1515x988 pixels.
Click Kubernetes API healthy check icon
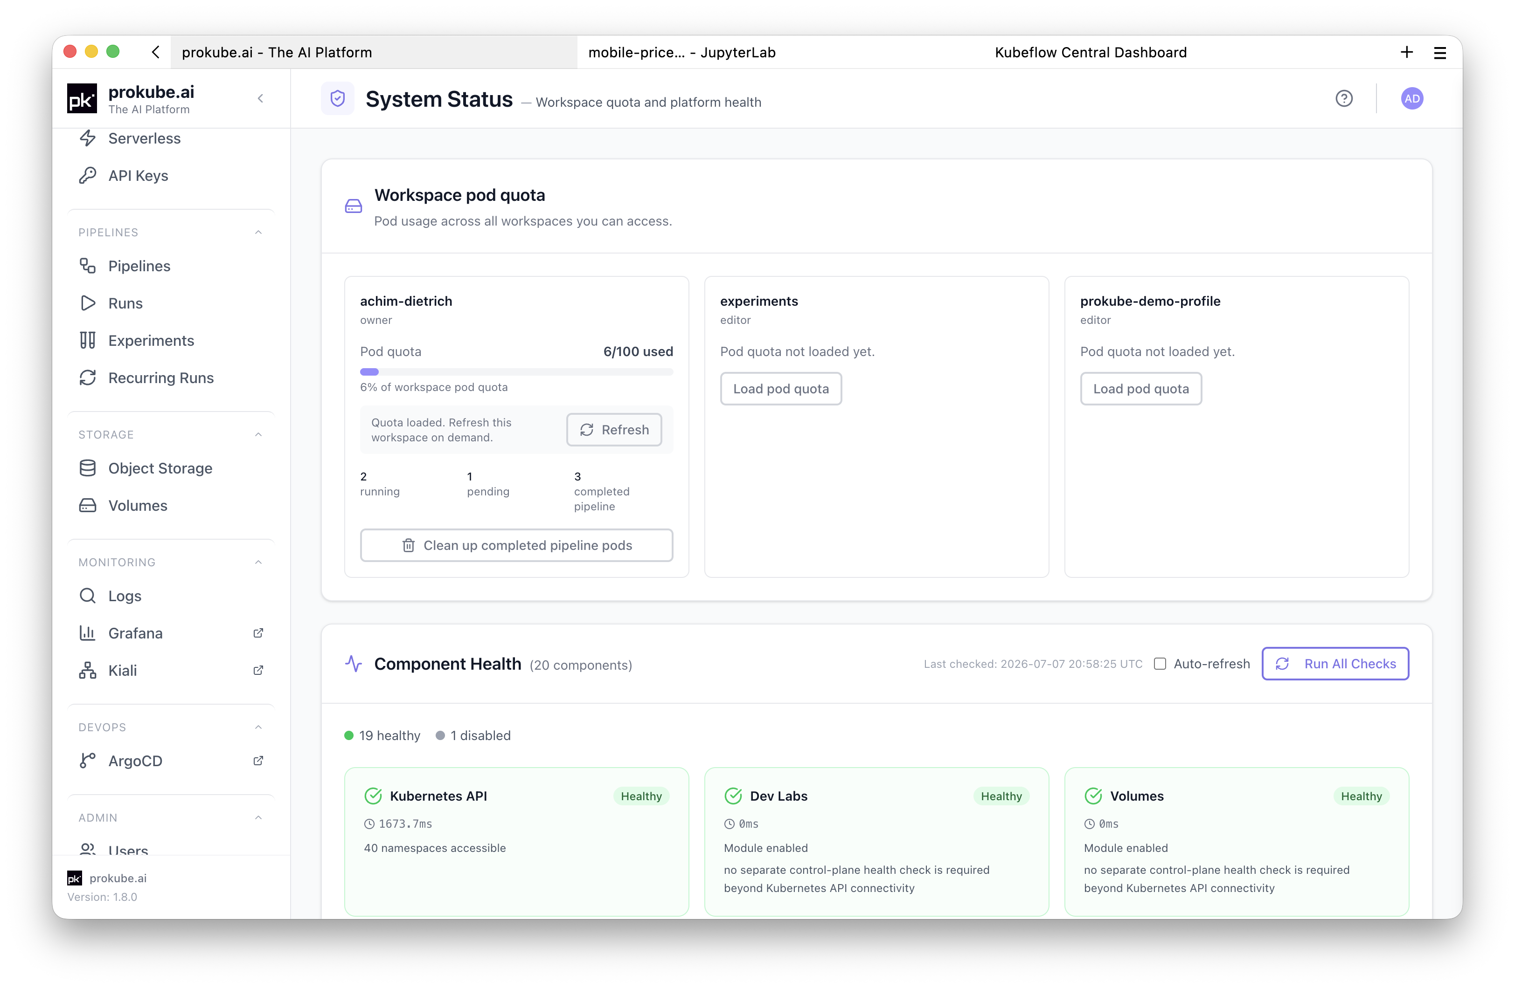coord(373,796)
